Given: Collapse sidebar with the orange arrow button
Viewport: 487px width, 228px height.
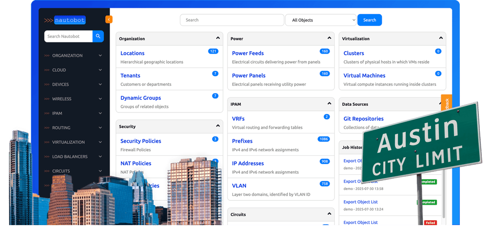Looking at the screenshot, I should pyautogui.click(x=109, y=19).
